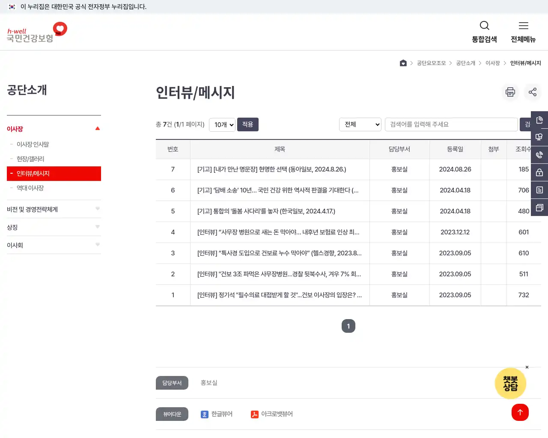Click 공단소개 breadcrumb link
Screen dimensions: 548x438
point(465,63)
